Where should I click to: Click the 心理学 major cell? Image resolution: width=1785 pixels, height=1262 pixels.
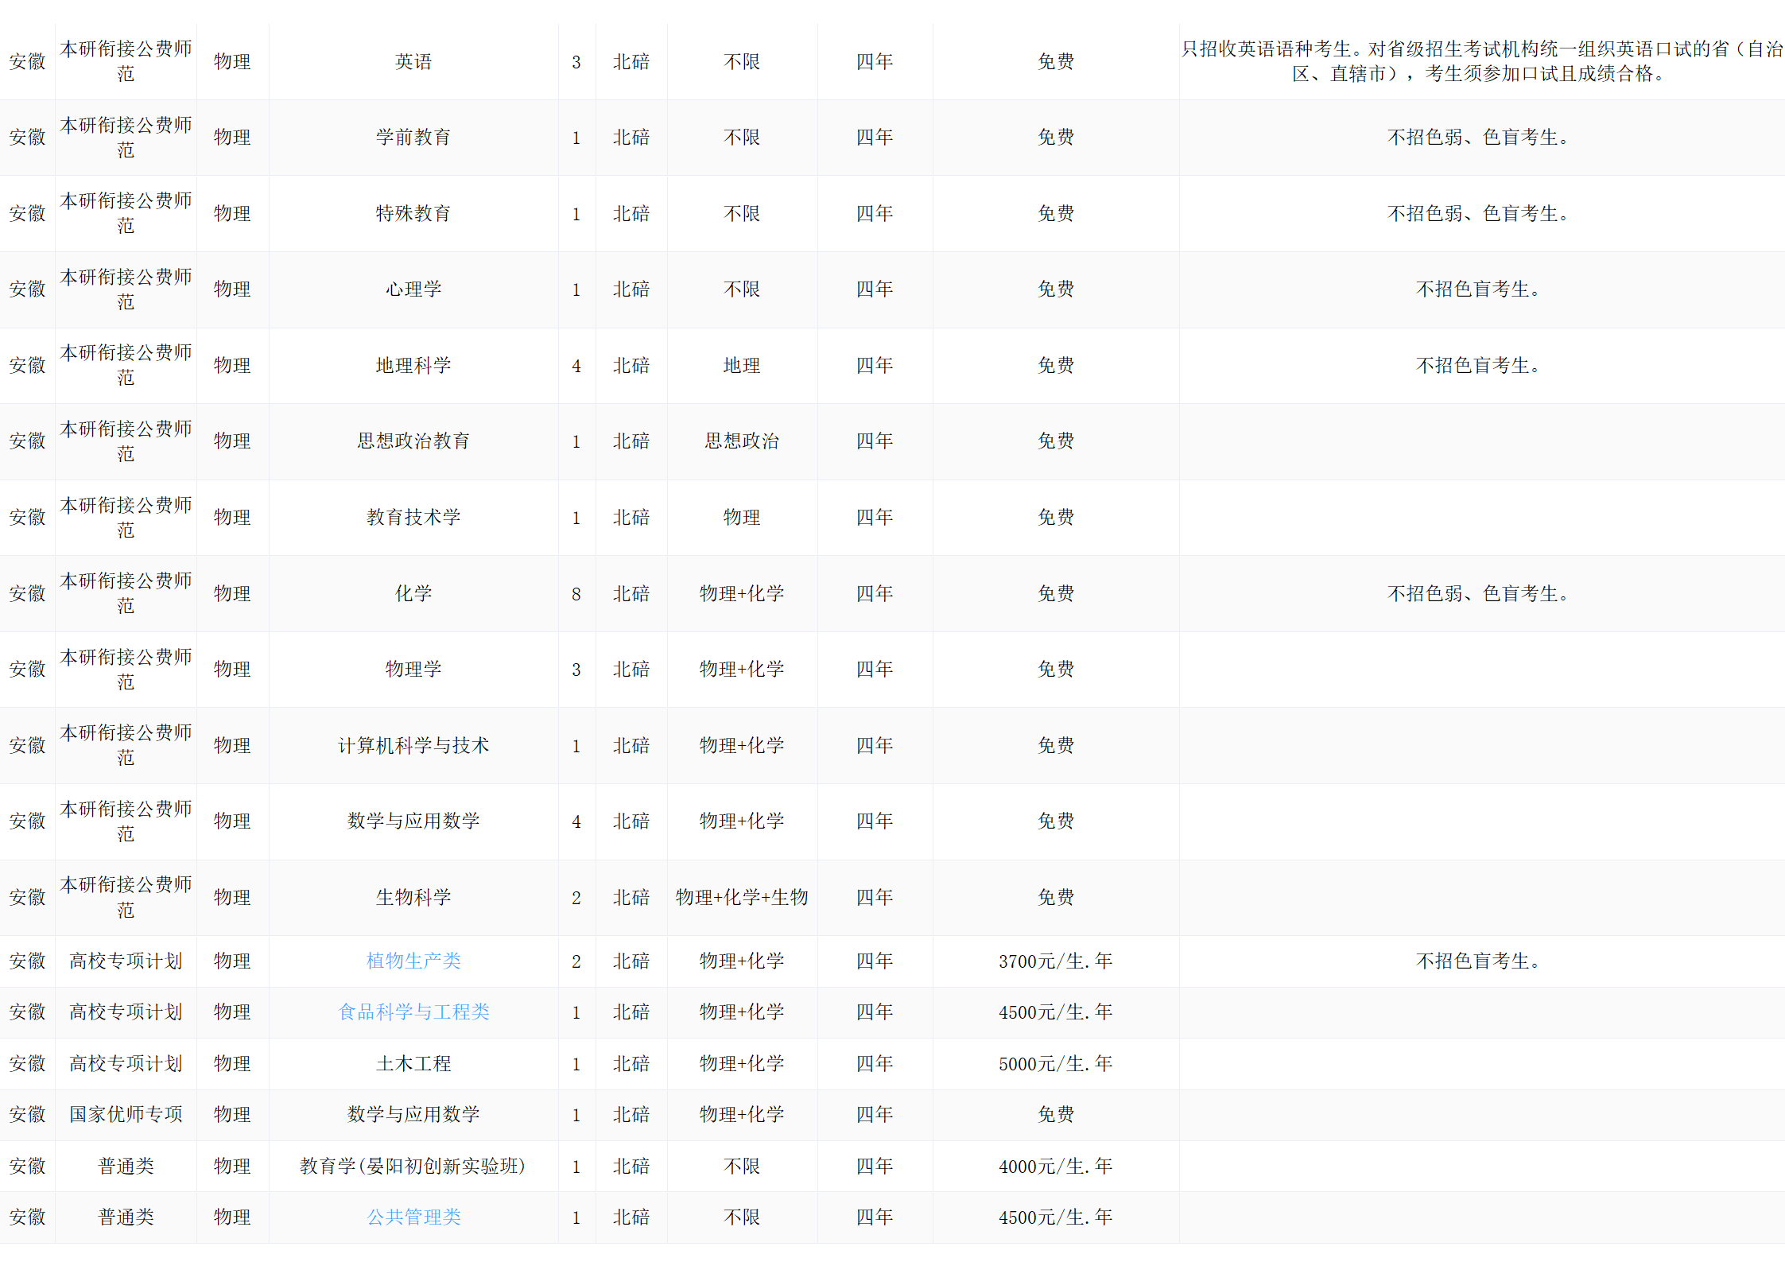point(413,289)
